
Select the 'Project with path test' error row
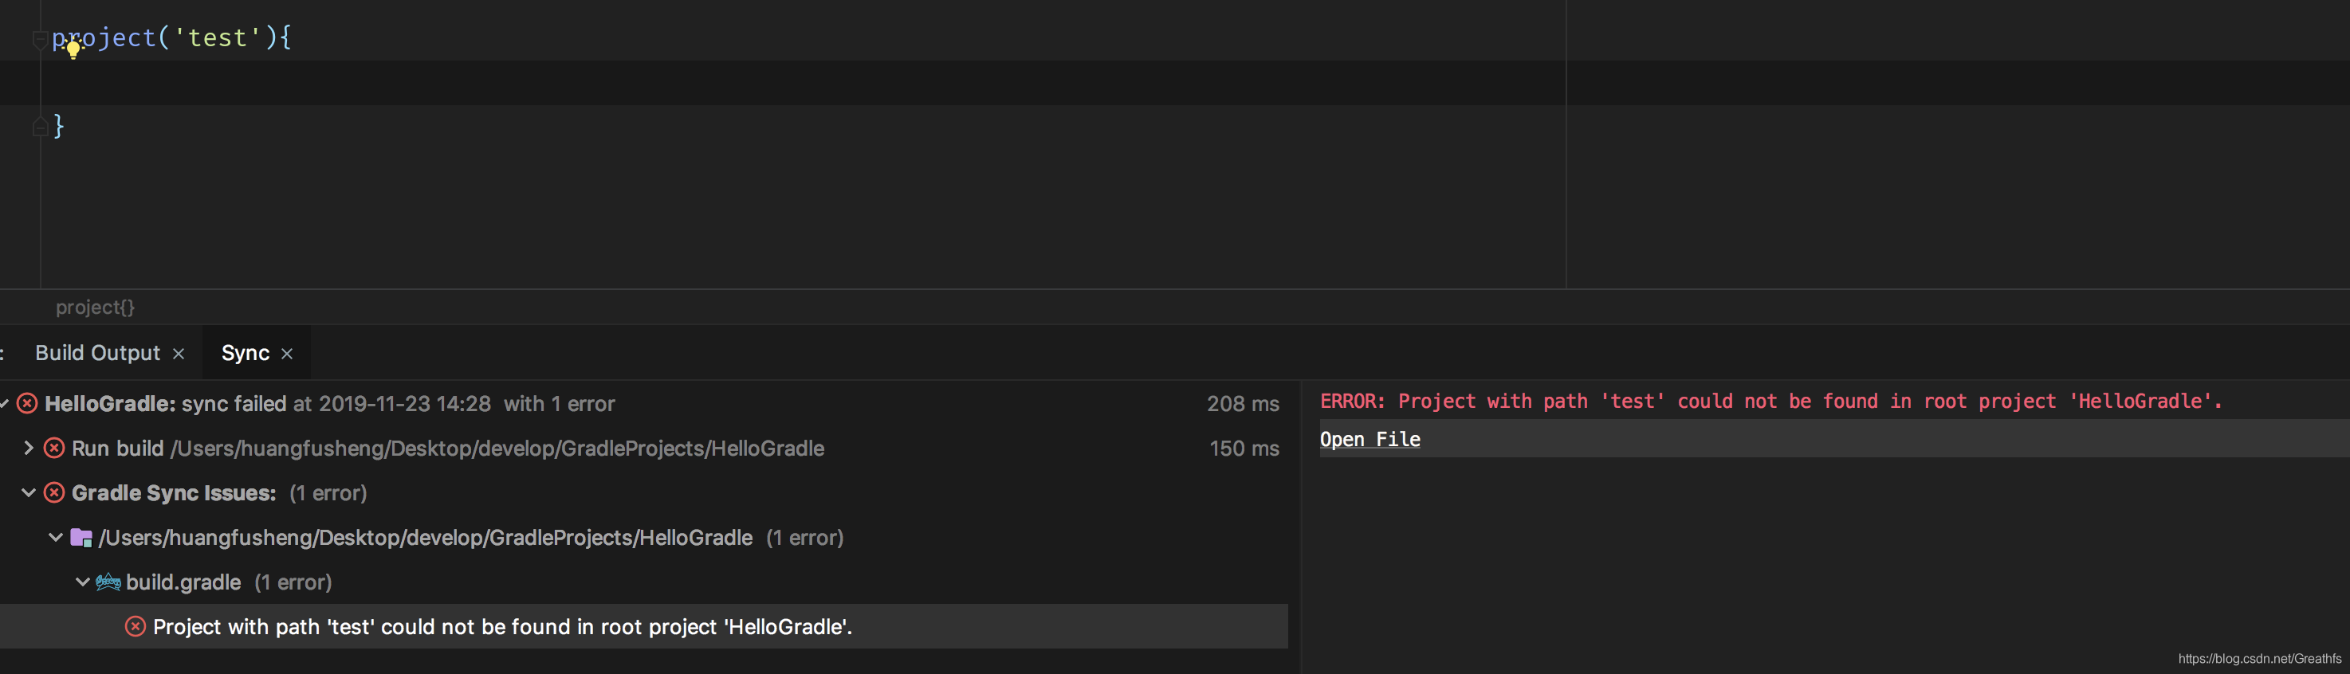[644, 626]
